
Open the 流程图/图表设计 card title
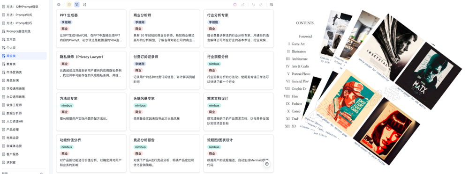point(220,140)
